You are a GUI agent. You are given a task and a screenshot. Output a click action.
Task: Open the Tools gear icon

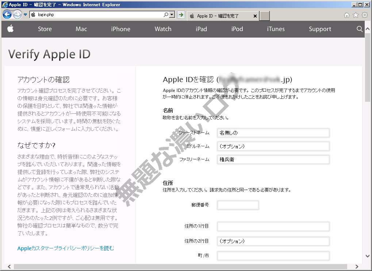[365, 15]
